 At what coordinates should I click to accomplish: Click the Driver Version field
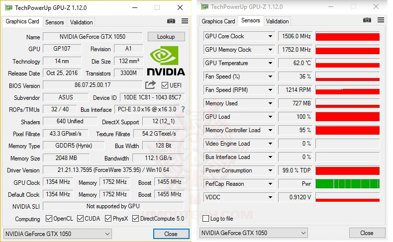coord(113,170)
